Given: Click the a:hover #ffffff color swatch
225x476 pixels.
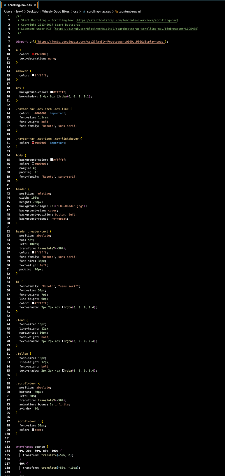Looking at the screenshot, I should (33, 76).
